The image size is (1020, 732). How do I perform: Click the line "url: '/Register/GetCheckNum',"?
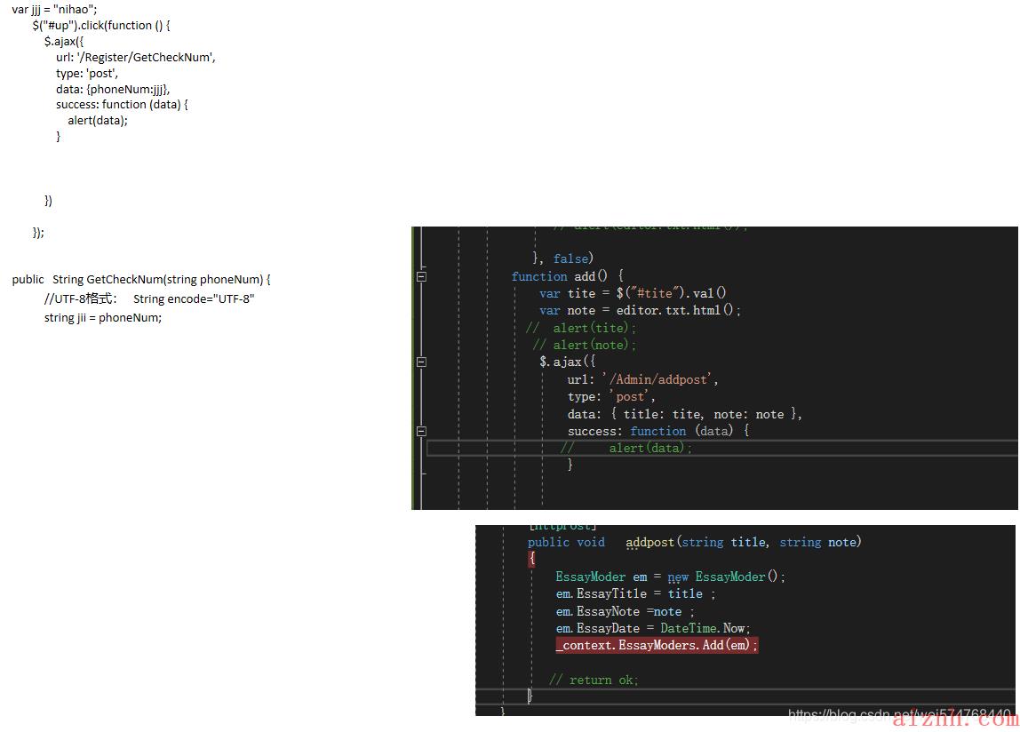pos(136,57)
